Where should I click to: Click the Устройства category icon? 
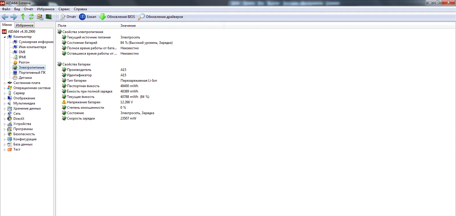pos(10,124)
